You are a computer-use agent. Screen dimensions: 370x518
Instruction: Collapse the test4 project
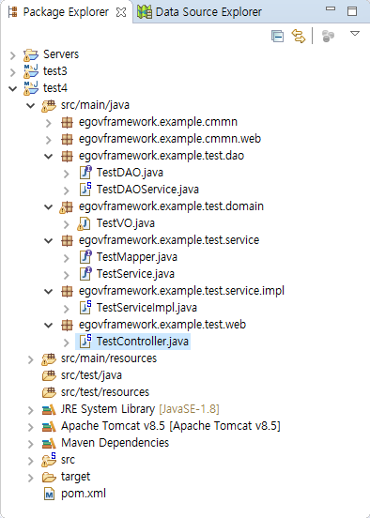(x=13, y=88)
